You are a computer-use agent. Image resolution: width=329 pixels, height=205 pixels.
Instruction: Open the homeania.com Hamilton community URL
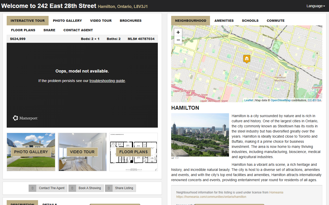click(211, 197)
